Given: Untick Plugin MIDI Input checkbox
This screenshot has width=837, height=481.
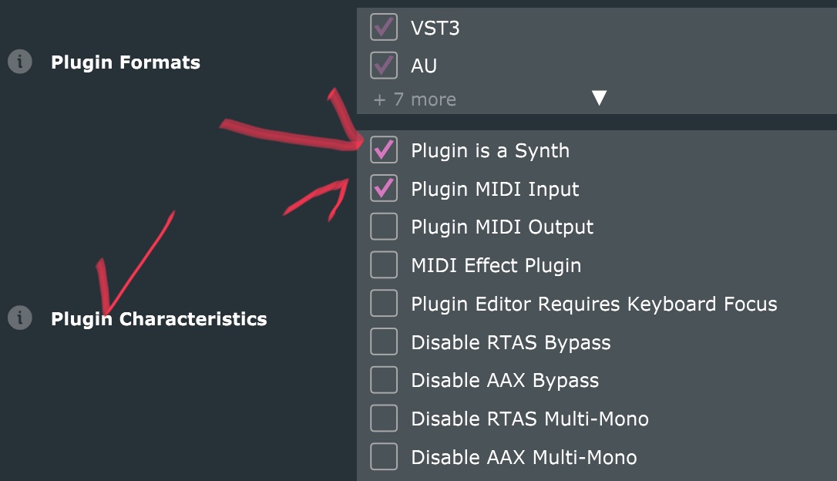Looking at the screenshot, I should pyautogui.click(x=384, y=188).
